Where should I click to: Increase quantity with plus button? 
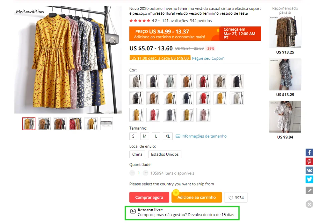(x=146, y=173)
